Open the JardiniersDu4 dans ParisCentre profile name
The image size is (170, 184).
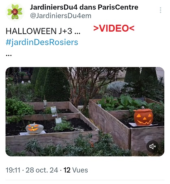click(x=84, y=7)
